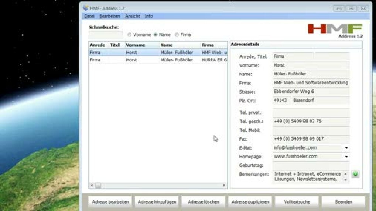Open the Bearbeiten menu
This screenshot has height=211, width=376.
click(x=110, y=16)
